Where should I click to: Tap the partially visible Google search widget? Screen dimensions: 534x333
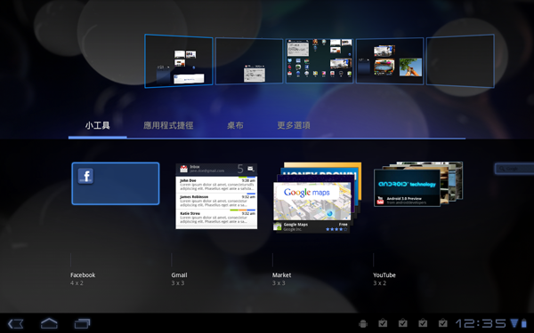[514, 169]
